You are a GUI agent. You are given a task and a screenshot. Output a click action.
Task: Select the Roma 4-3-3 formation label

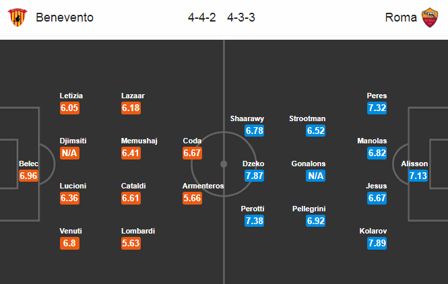coord(241,17)
